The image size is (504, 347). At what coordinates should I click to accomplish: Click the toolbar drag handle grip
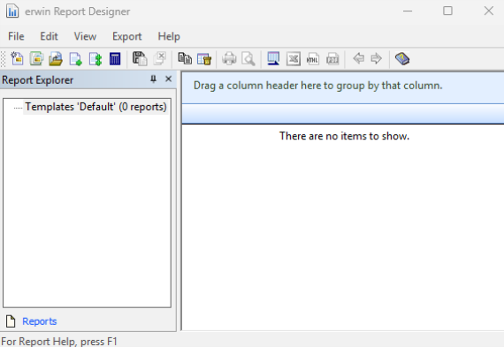(4, 59)
